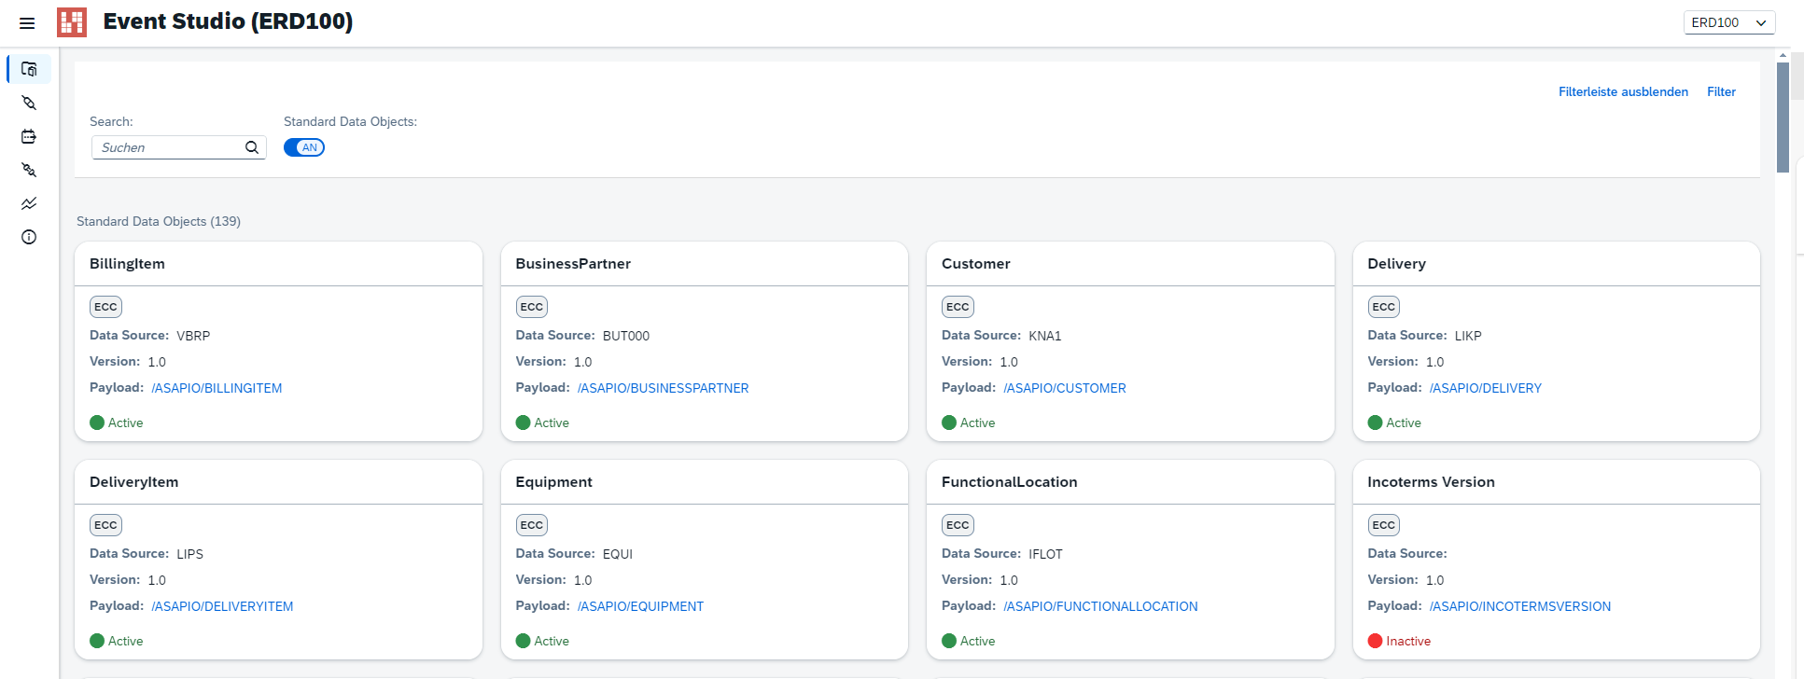Click the ECC tag on Equipment card

coord(532,525)
